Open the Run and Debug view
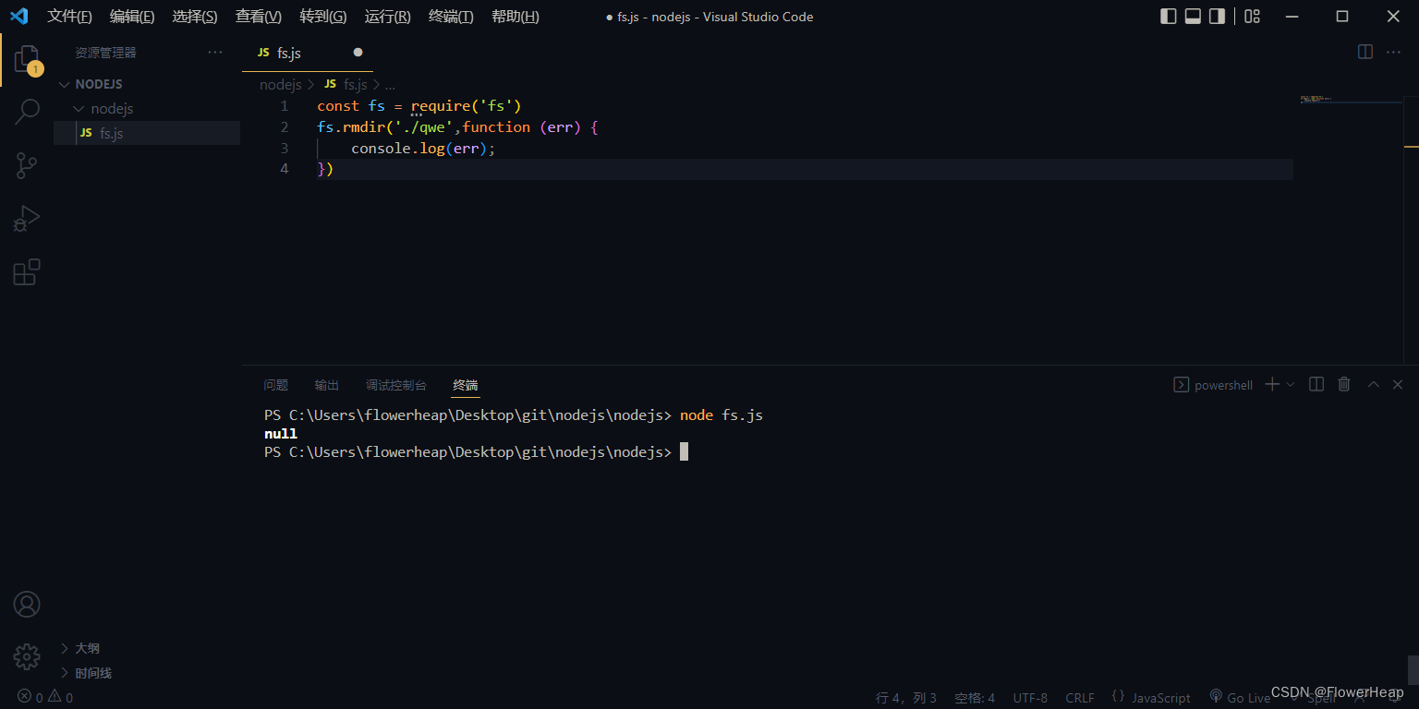This screenshot has height=709, width=1419. [x=27, y=219]
